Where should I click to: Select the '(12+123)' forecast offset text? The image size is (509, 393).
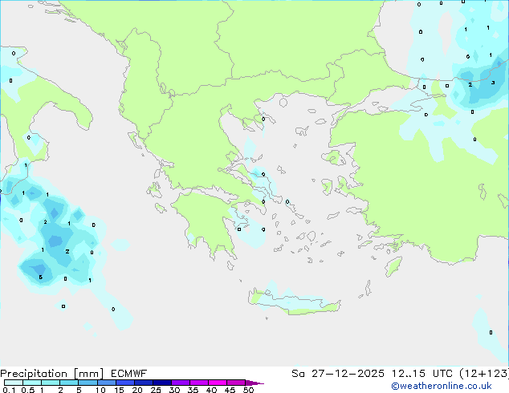coord(484,374)
